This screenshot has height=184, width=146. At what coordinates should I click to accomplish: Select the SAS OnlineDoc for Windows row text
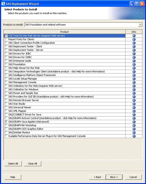[x=23, y=89]
